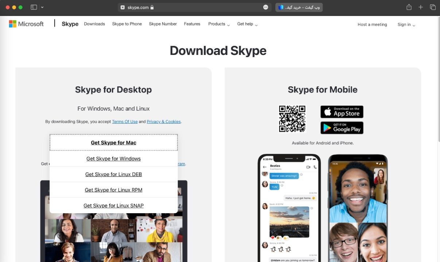Open the Terms Of Use link
Viewport: 440px width, 262px height.
point(125,122)
